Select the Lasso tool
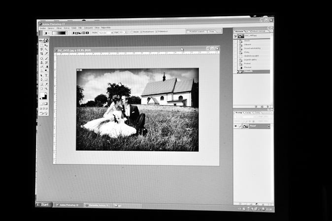This screenshot has height=221, width=332. click(41, 49)
